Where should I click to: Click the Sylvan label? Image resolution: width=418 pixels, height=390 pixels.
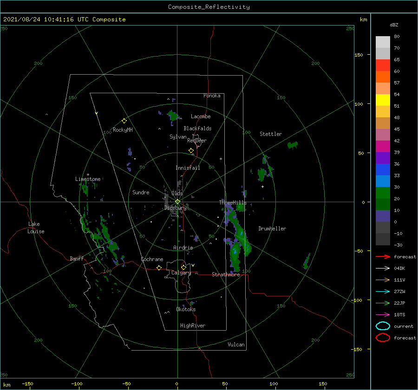178,137
